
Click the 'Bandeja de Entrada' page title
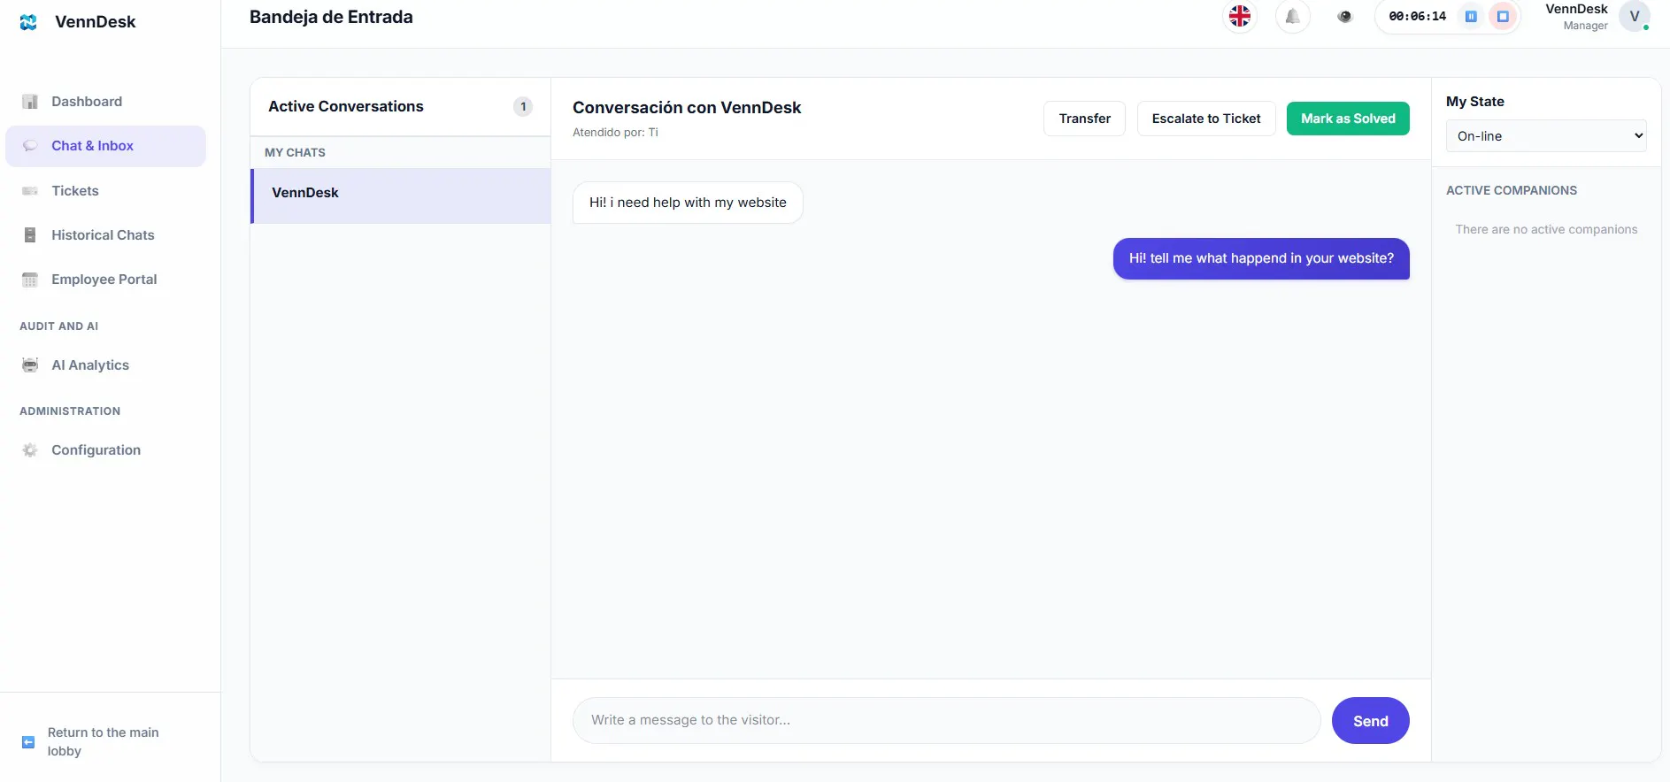point(331,17)
